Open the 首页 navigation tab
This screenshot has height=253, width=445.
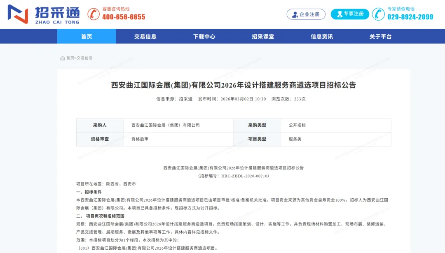point(87,36)
